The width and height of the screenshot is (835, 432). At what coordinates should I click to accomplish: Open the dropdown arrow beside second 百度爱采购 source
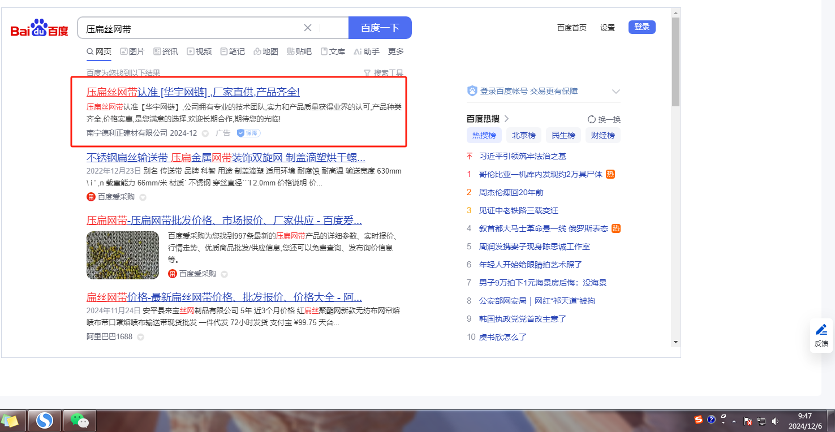coord(224,274)
